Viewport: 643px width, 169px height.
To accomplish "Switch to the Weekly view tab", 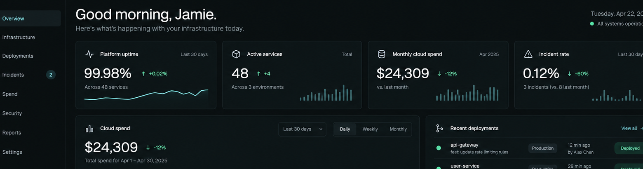I will 370,129.
